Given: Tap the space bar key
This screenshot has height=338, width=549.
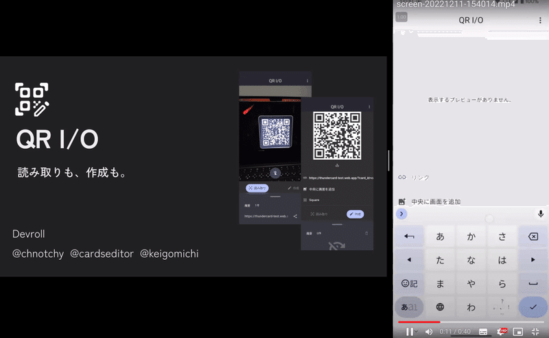Looking at the screenshot, I should coord(533,283).
